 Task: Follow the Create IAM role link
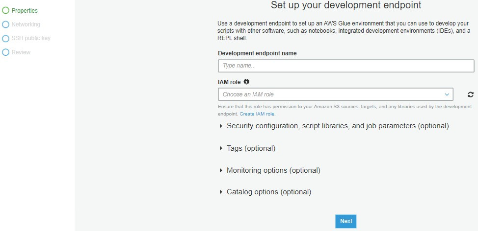pos(257,114)
